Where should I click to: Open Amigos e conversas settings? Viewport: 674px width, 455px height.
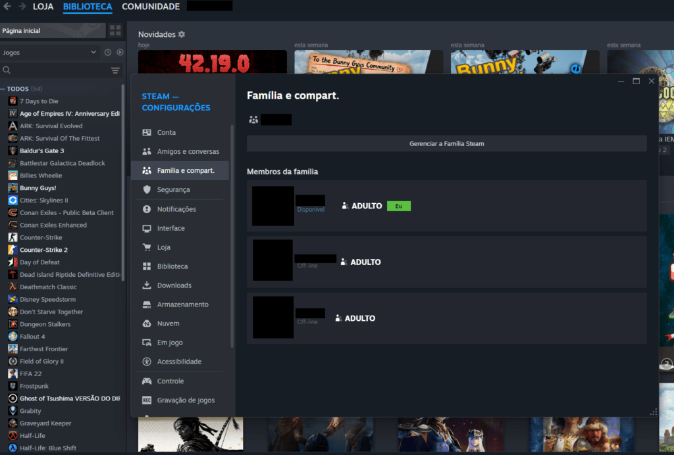tap(180, 151)
